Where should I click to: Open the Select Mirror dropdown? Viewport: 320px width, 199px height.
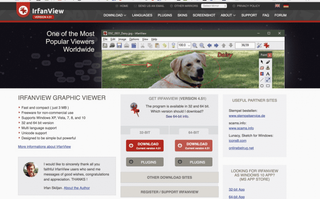[214, 6]
